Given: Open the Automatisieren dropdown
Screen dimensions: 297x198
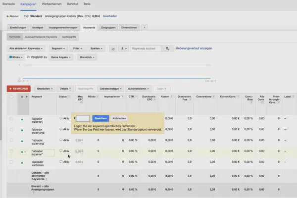Looking at the screenshot, I should point(139,89).
